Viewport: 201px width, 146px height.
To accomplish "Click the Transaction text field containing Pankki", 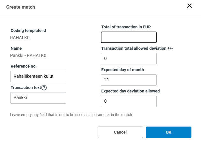I will point(38,98).
